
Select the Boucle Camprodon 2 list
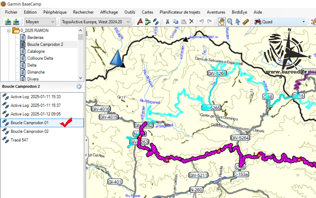coord(45,44)
